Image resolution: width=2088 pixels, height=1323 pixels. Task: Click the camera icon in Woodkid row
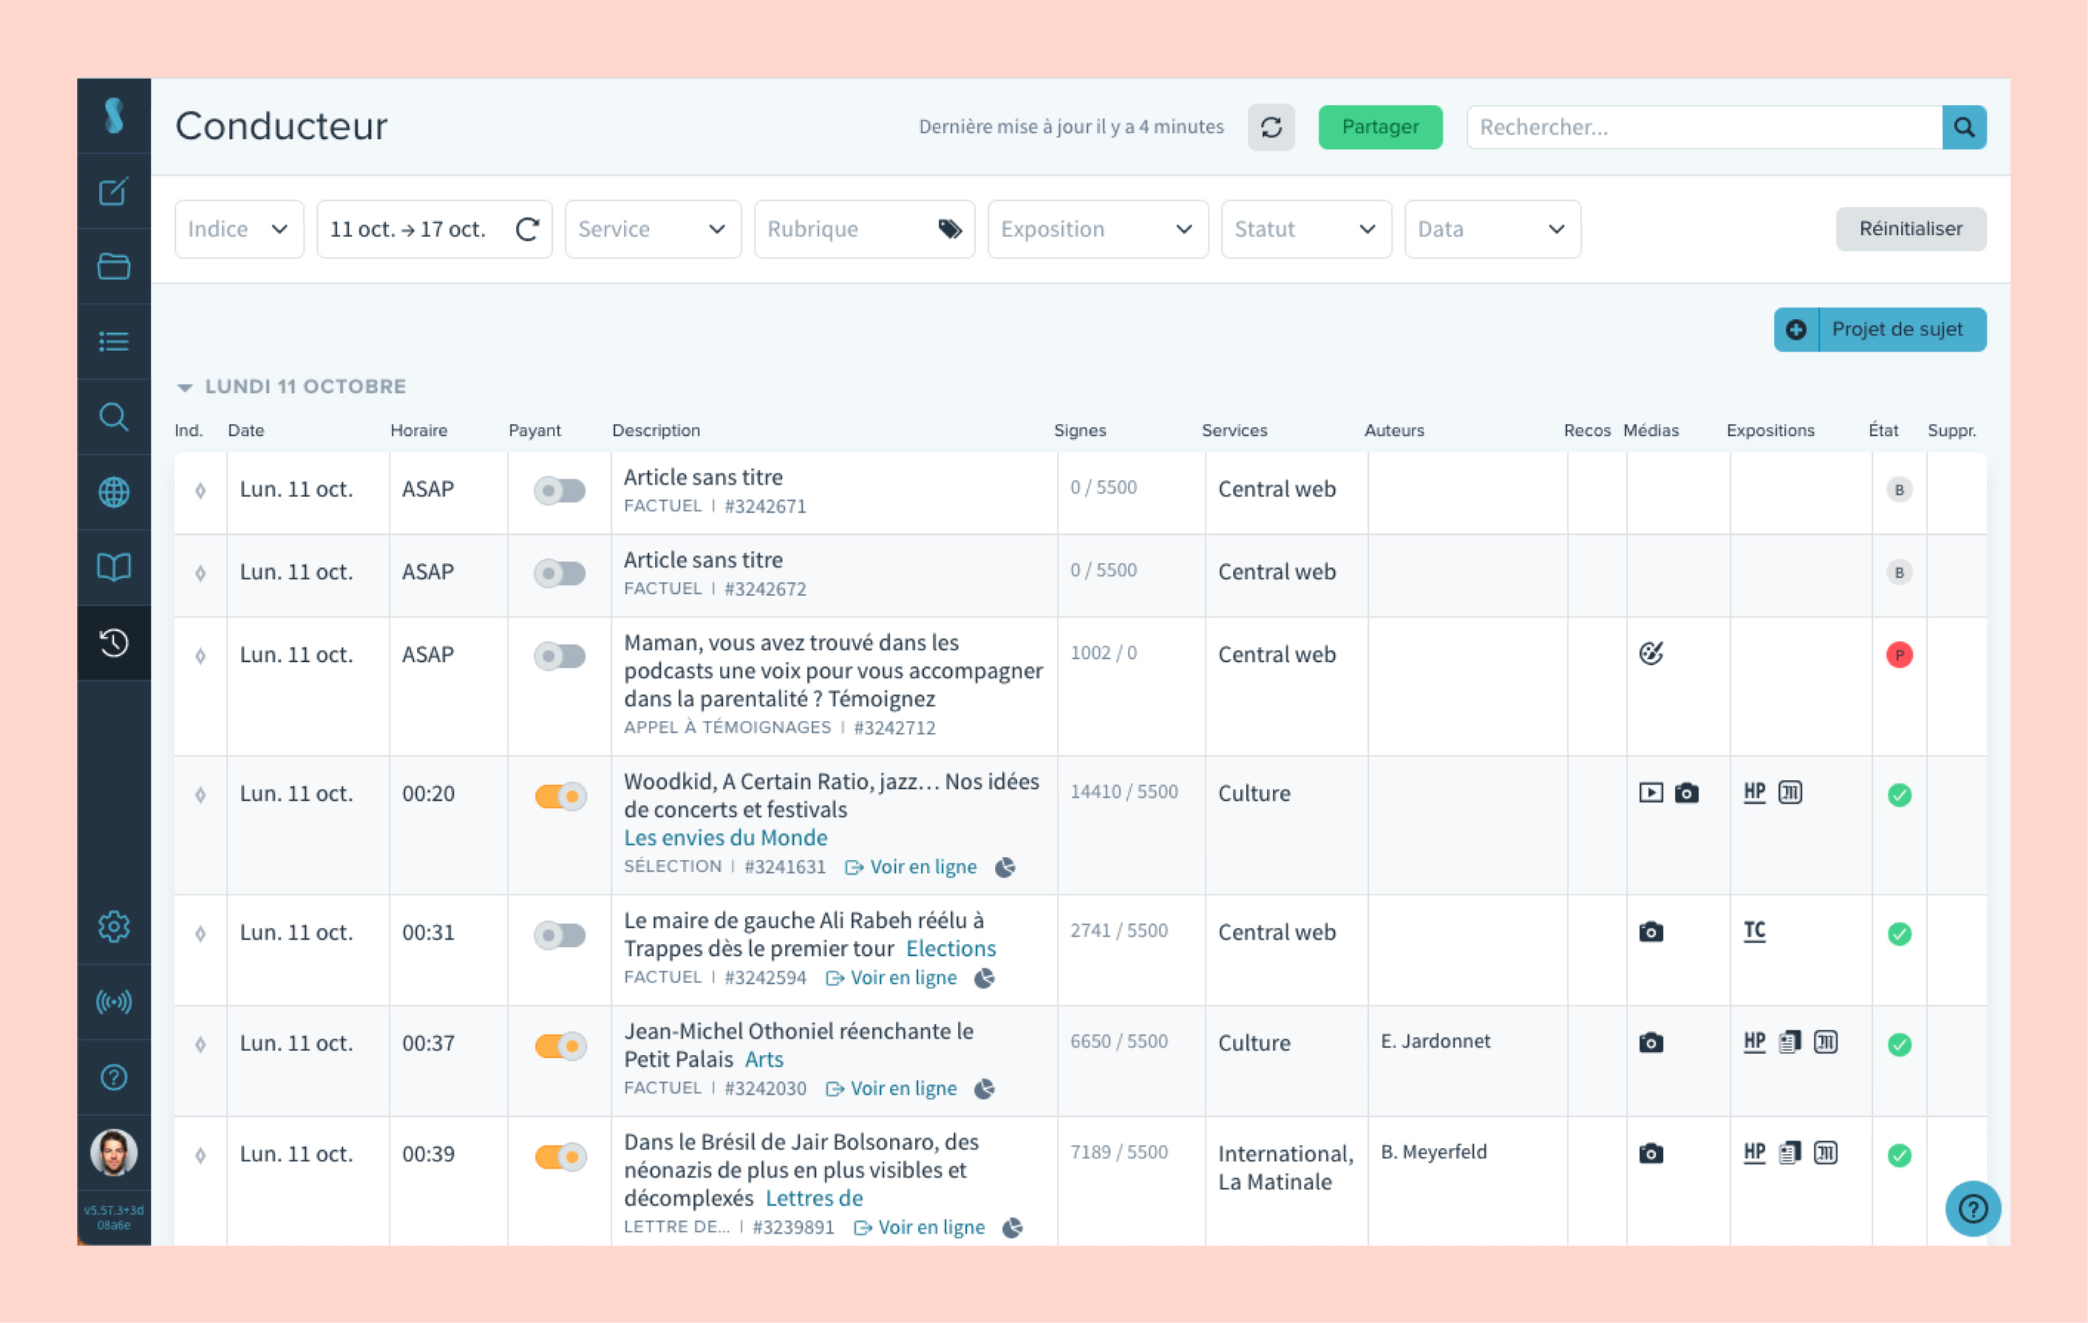point(1687,792)
